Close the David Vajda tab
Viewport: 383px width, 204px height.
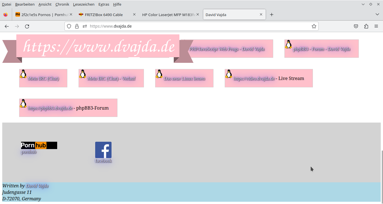click(x=261, y=15)
